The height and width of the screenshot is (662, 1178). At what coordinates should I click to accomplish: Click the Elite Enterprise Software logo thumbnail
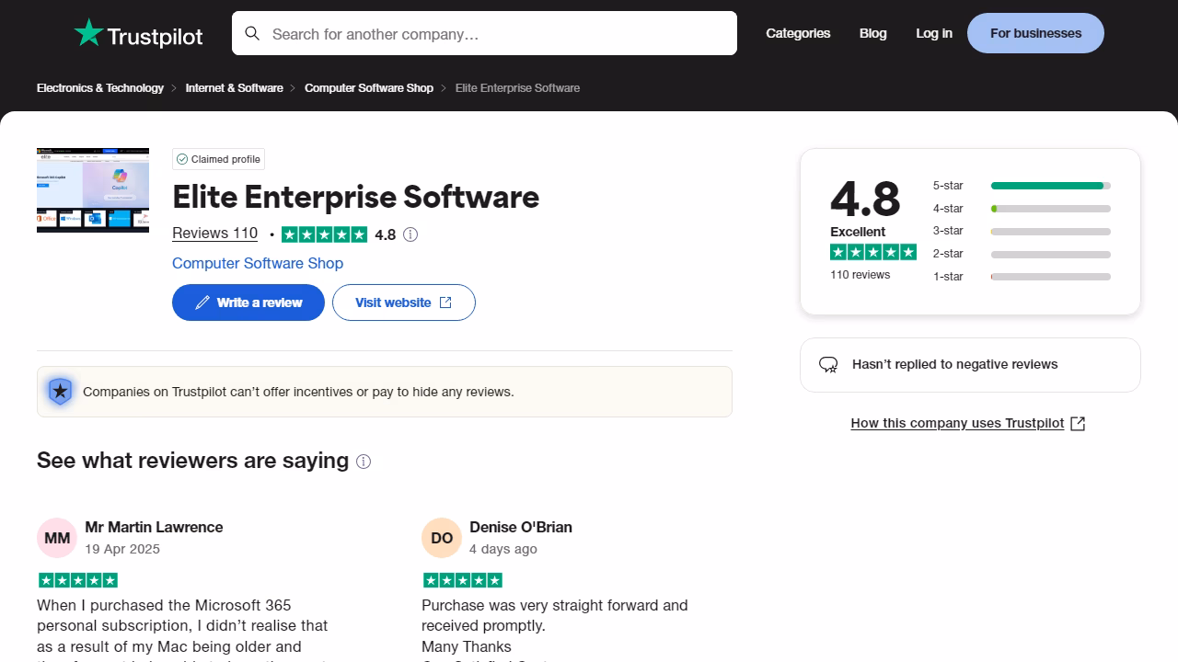[x=92, y=190]
